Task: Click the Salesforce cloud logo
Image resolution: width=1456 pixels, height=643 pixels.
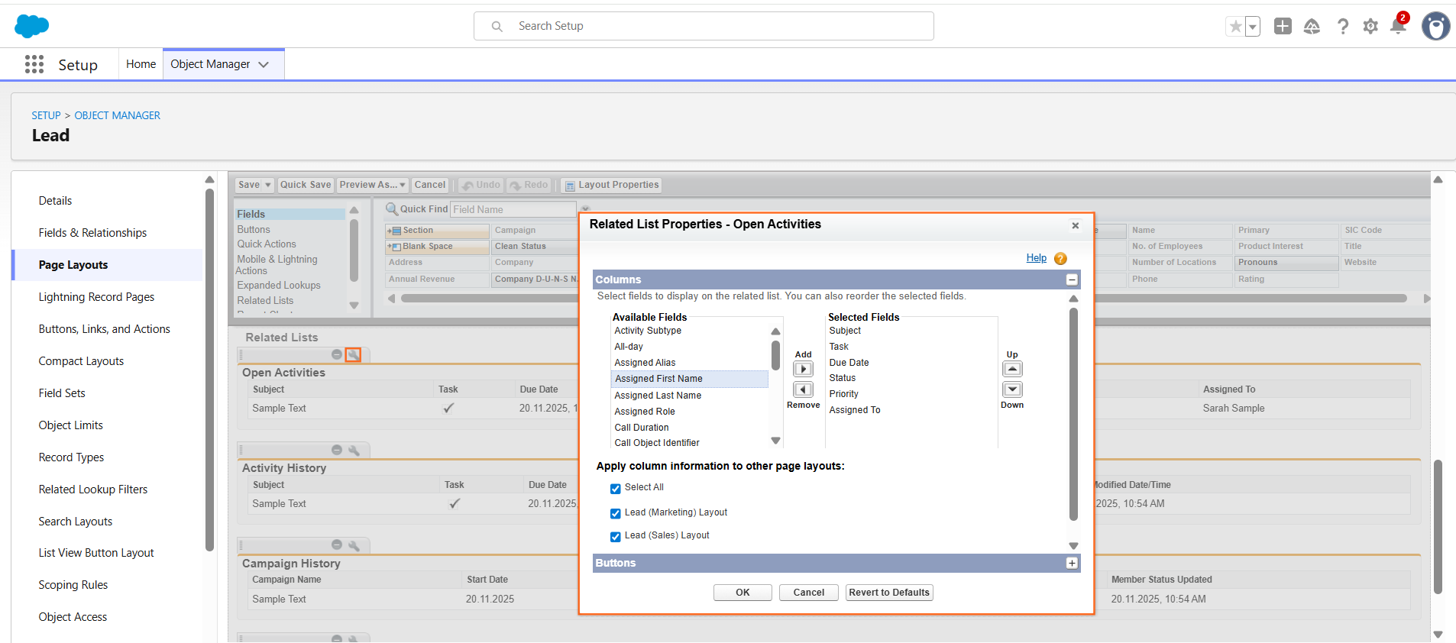Action: click(x=31, y=26)
